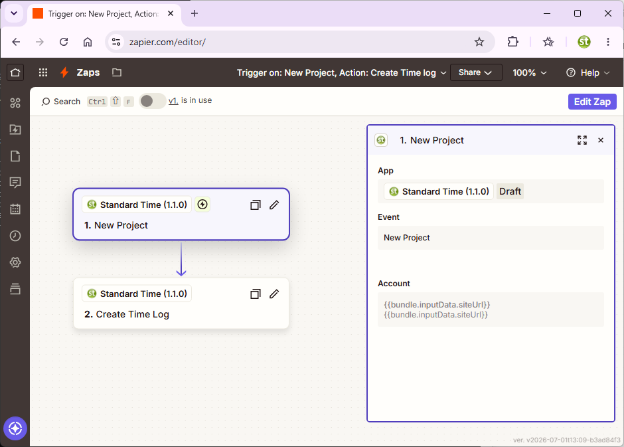The height and width of the screenshot is (447, 624).
Task: Open the browser extensions puzzle icon
Action: pyautogui.click(x=512, y=42)
